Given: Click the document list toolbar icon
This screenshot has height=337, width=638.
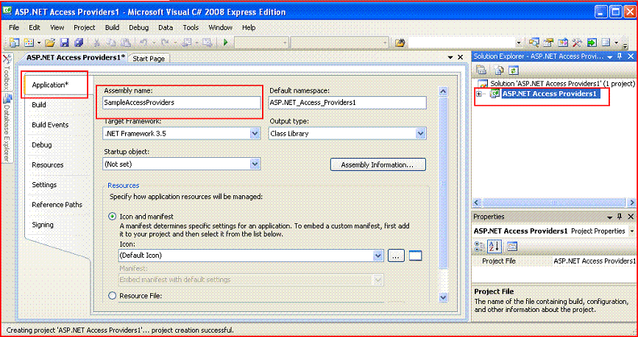Looking at the screenshot, I should [606, 43].
